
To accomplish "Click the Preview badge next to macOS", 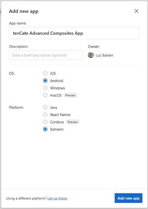I will pos(71,95).
